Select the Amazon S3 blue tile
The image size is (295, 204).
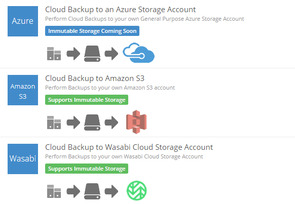(x=23, y=90)
